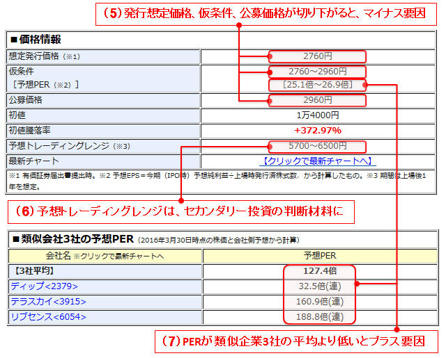Screen dimensions: 446x358
Task: Click annotation (6) about 予想トレーディングレンジ
Action: (x=181, y=212)
